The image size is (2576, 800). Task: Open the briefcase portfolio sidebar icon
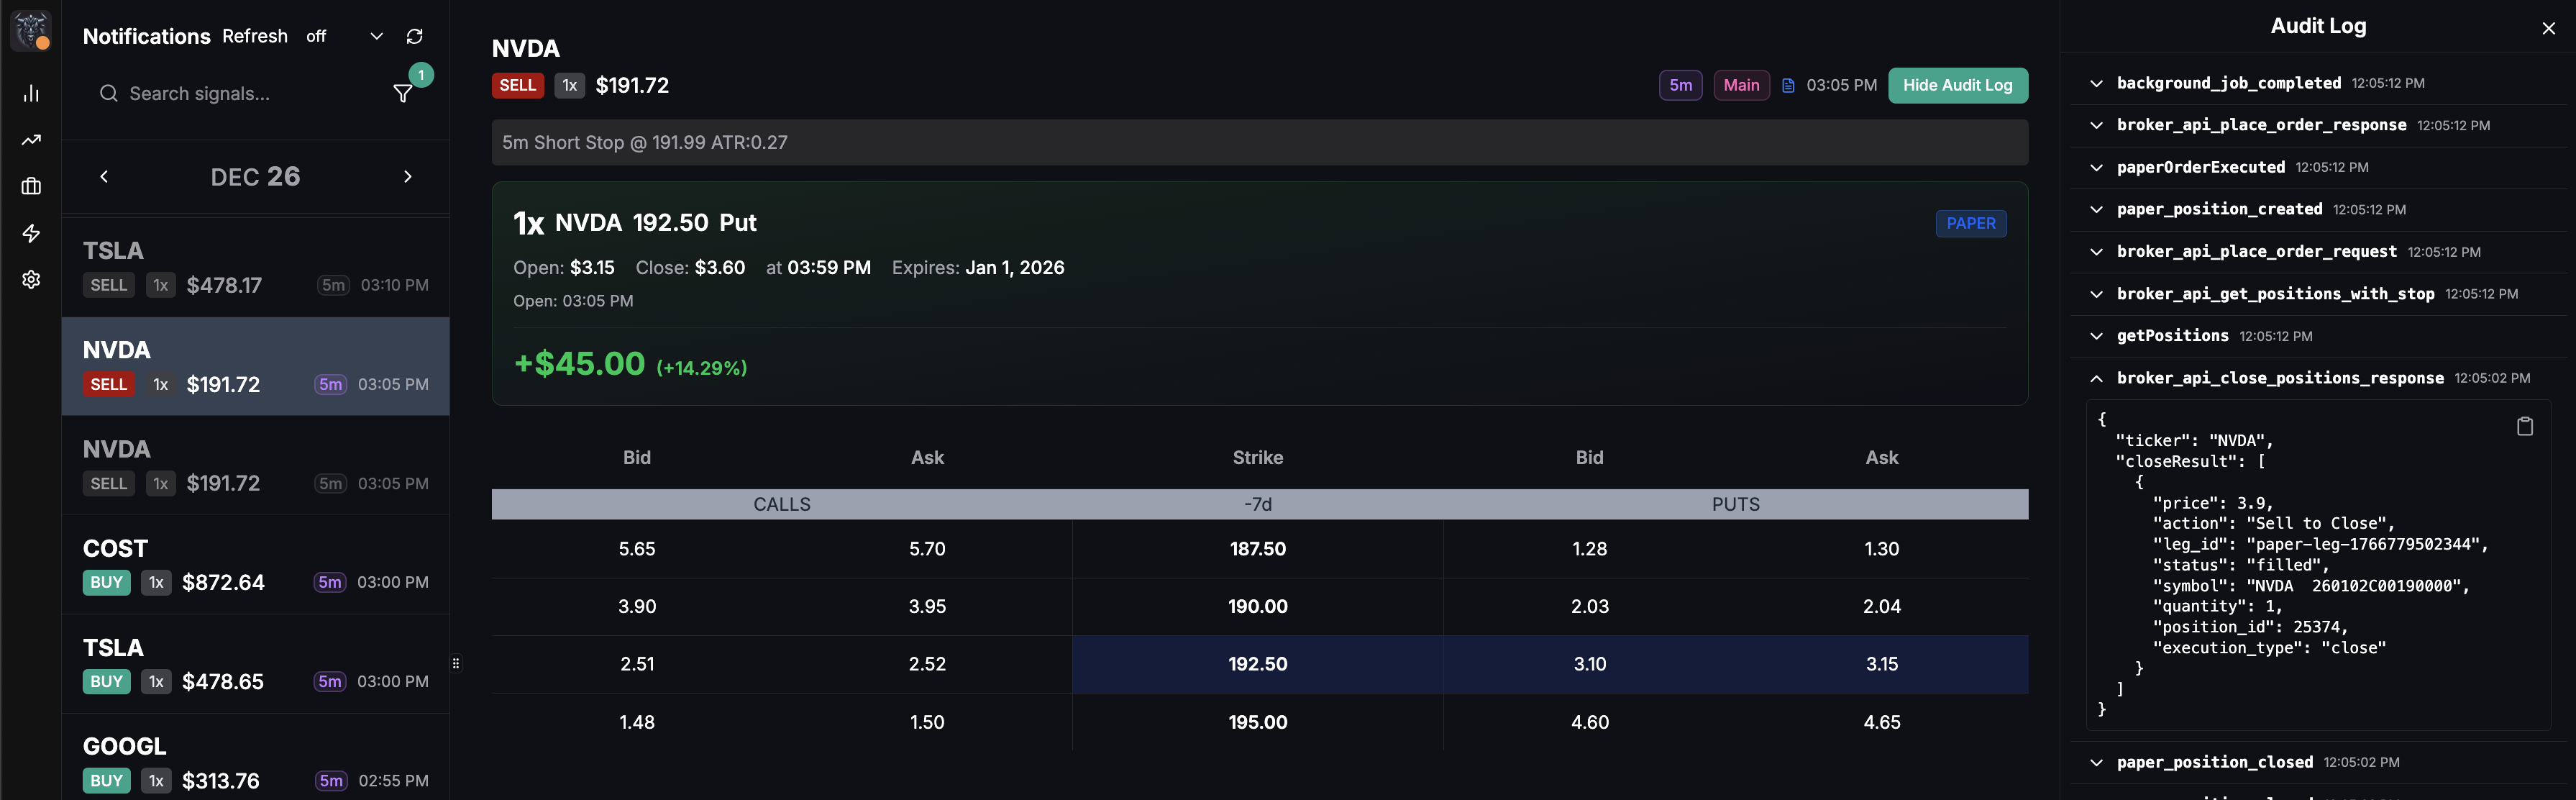click(x=31, y=186)
